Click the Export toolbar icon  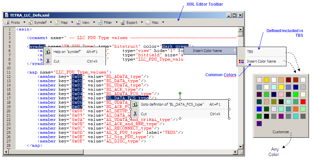pos(122,23)
